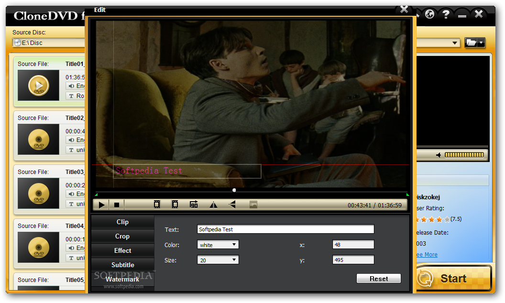This screenshot has height=303, width=505.
Task: Click the Title02 subtitle T icon
Action: coord(71,150)
